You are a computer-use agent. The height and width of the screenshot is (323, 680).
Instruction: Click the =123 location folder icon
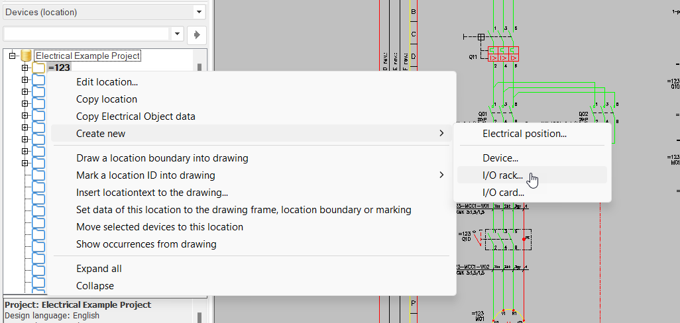point(38,68)
